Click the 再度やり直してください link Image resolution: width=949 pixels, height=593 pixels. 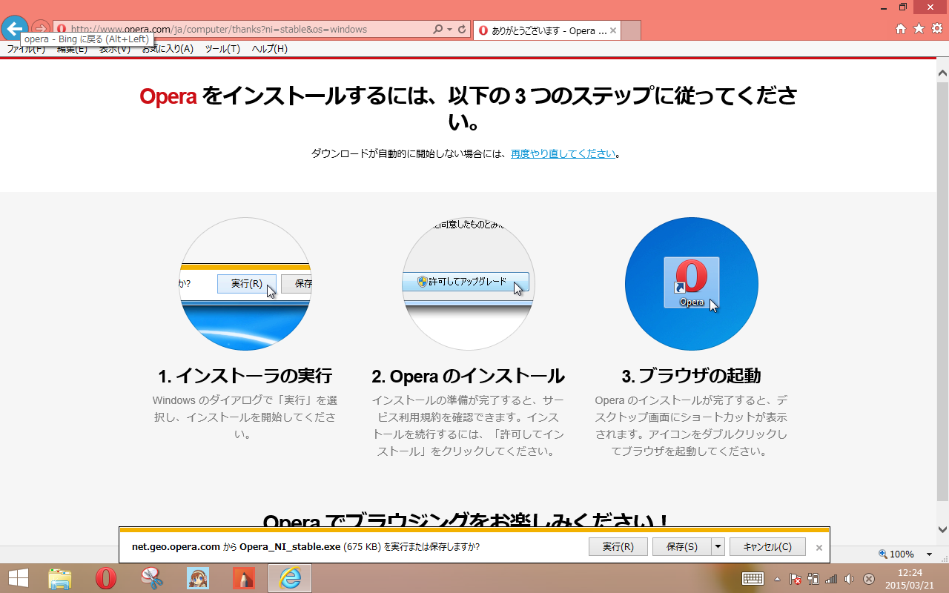(x=563, y=153)
